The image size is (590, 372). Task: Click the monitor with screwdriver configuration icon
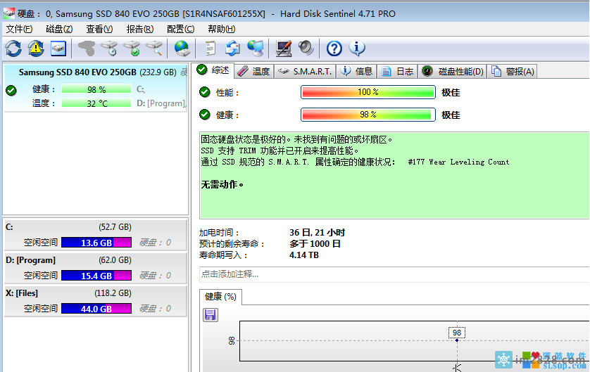284,49
